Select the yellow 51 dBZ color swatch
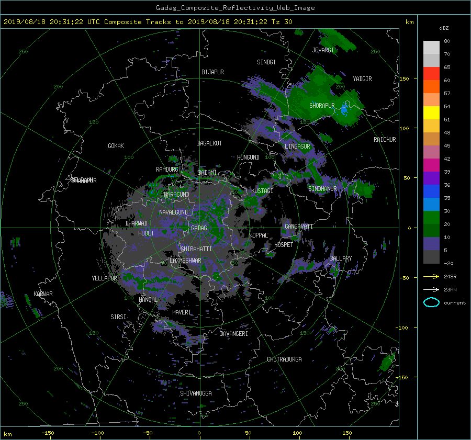Screen dimensions: 471x440 point(431,113)
